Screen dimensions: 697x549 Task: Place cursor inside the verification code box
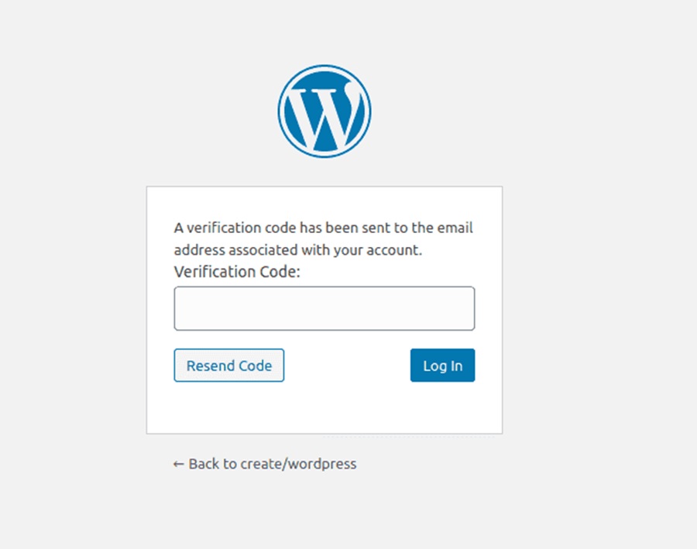[324, 308]
